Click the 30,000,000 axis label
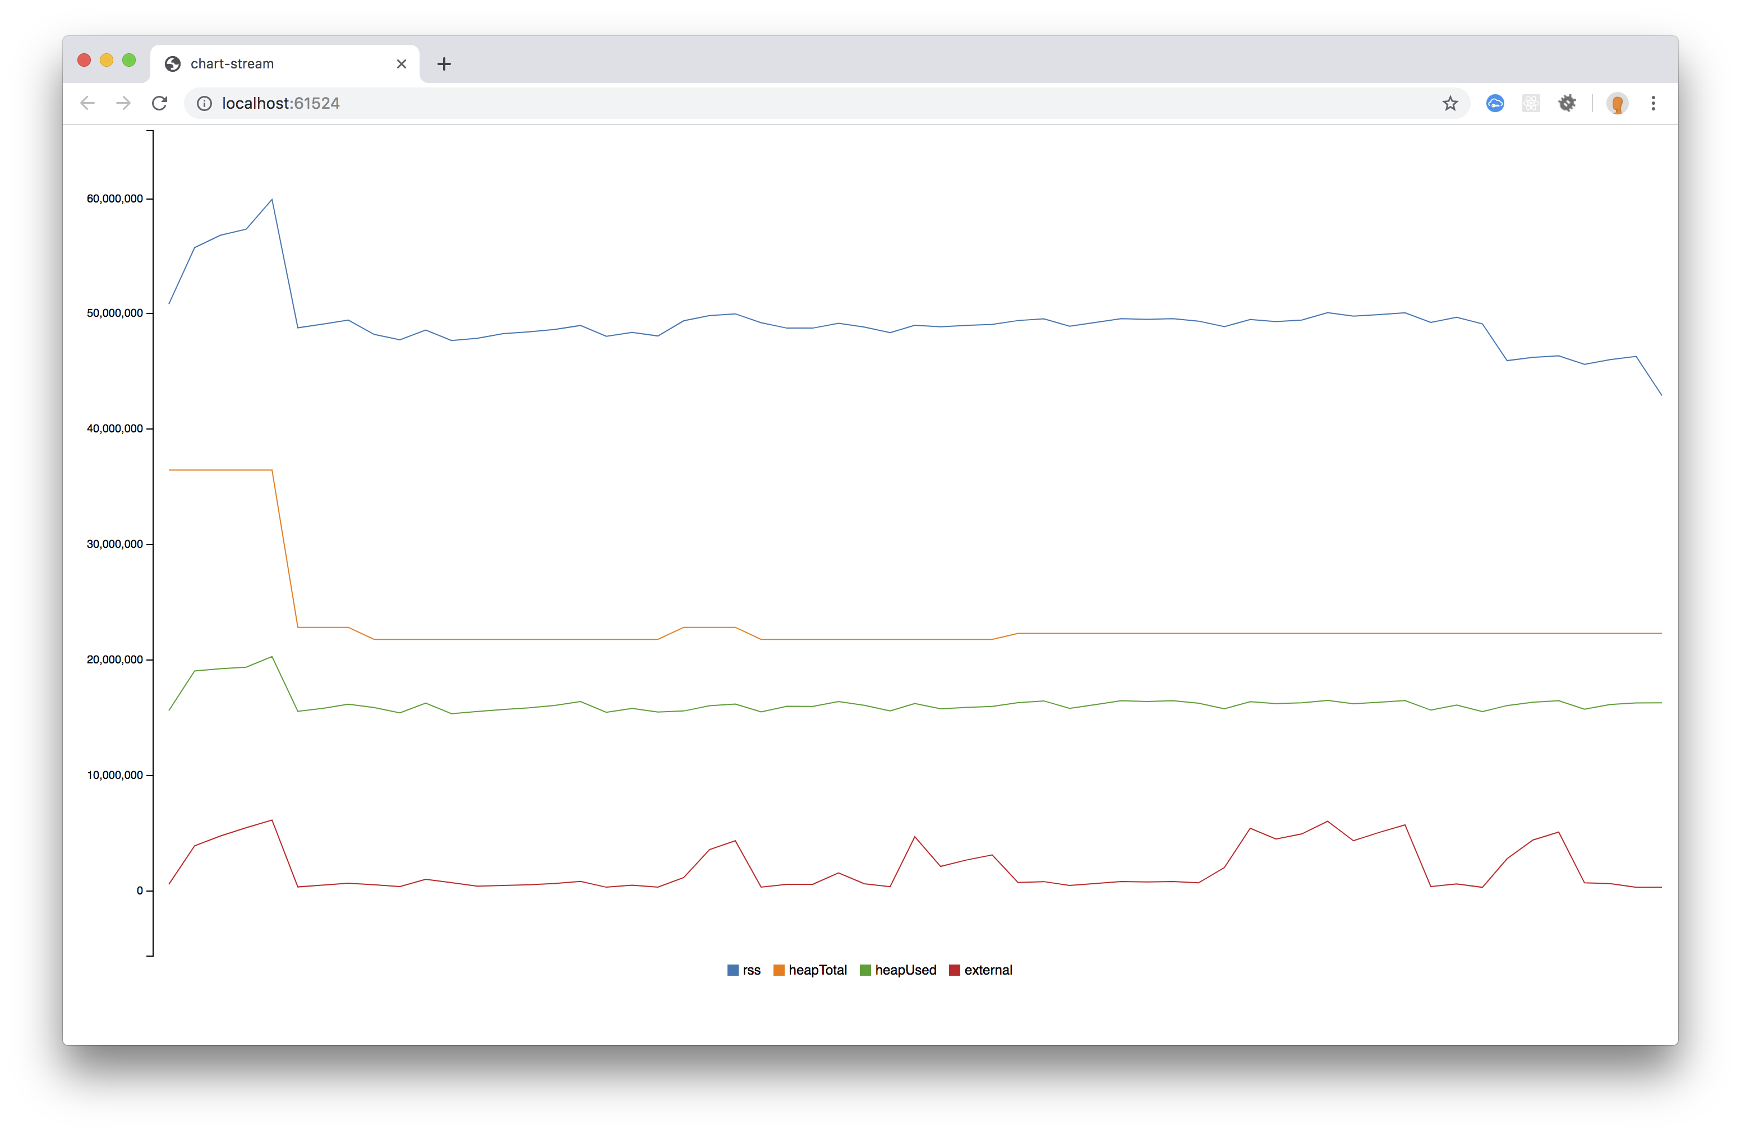1741x1135 pixels. pyautogui.click(x=115, y=544)
